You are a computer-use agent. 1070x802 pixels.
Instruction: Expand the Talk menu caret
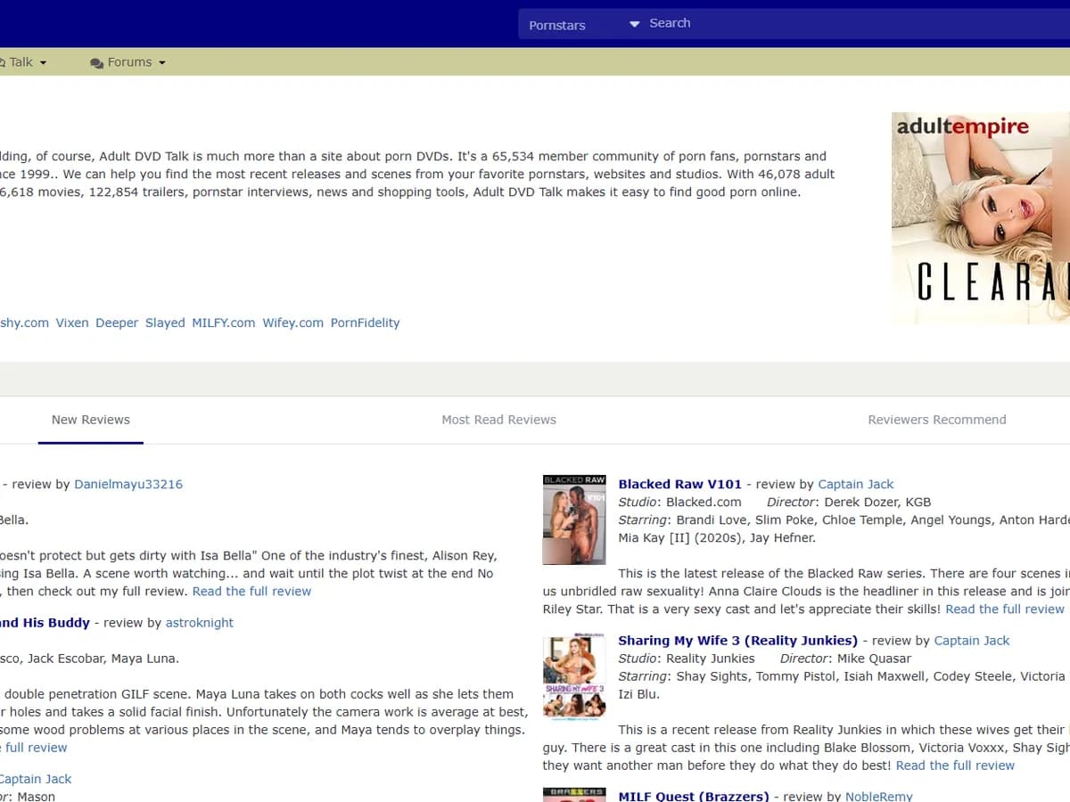tap(43, 63)
